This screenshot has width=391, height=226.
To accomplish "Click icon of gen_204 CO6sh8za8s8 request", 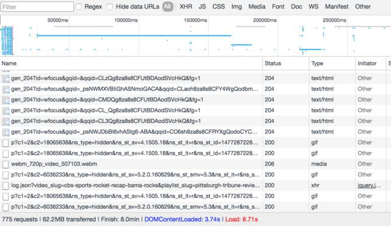I will [6, 132].
